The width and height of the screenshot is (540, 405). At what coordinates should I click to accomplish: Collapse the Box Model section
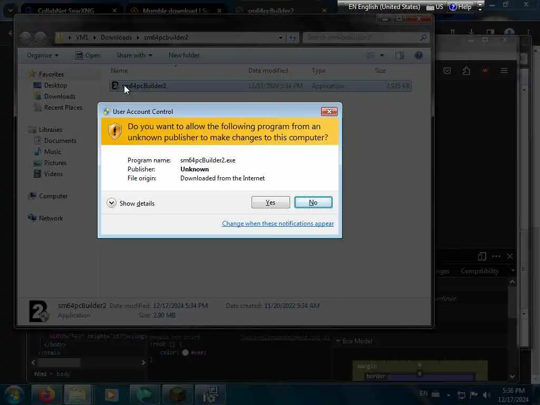338,341
